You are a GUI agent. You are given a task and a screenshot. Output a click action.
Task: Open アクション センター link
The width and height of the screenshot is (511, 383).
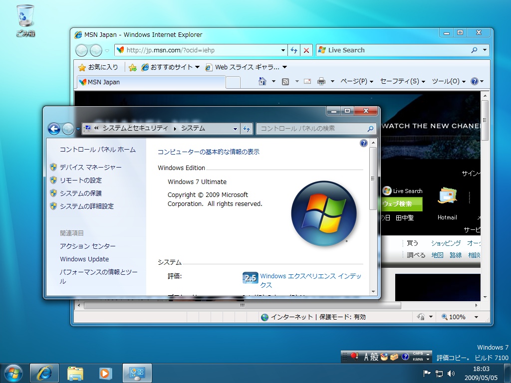point(87,246)
